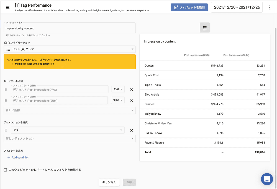Image resolution: width=277 pixels, height=189 pixels.
Task: Toggle ignore report-level filter checkbox
Action: (x=5, y=170)
